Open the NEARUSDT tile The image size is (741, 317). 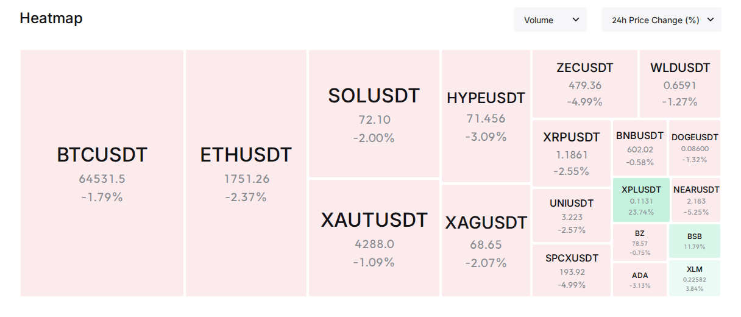pos(696,200)
